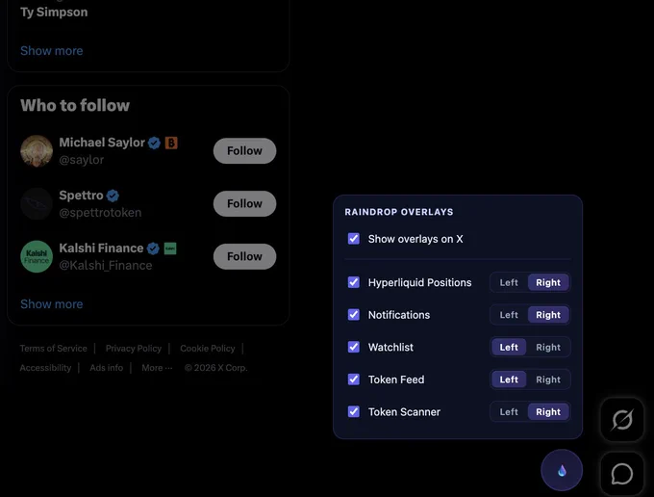This screenshot has width=654, height=497.
Task: Click the orange B affiliate badge
Action: pos(171,143)
